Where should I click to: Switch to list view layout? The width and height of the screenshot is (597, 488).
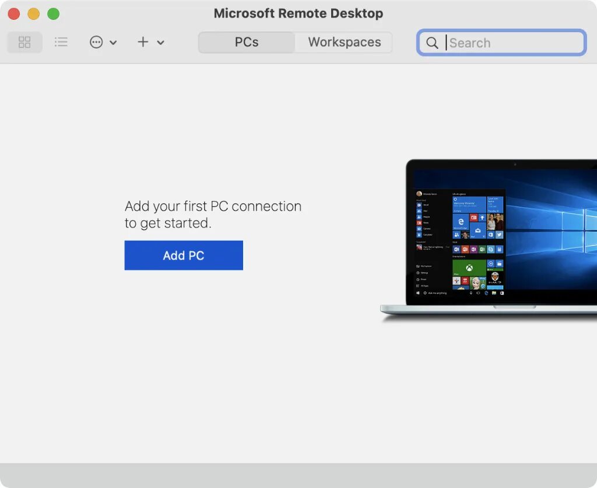pyautogui.click(x=61, y=42)
